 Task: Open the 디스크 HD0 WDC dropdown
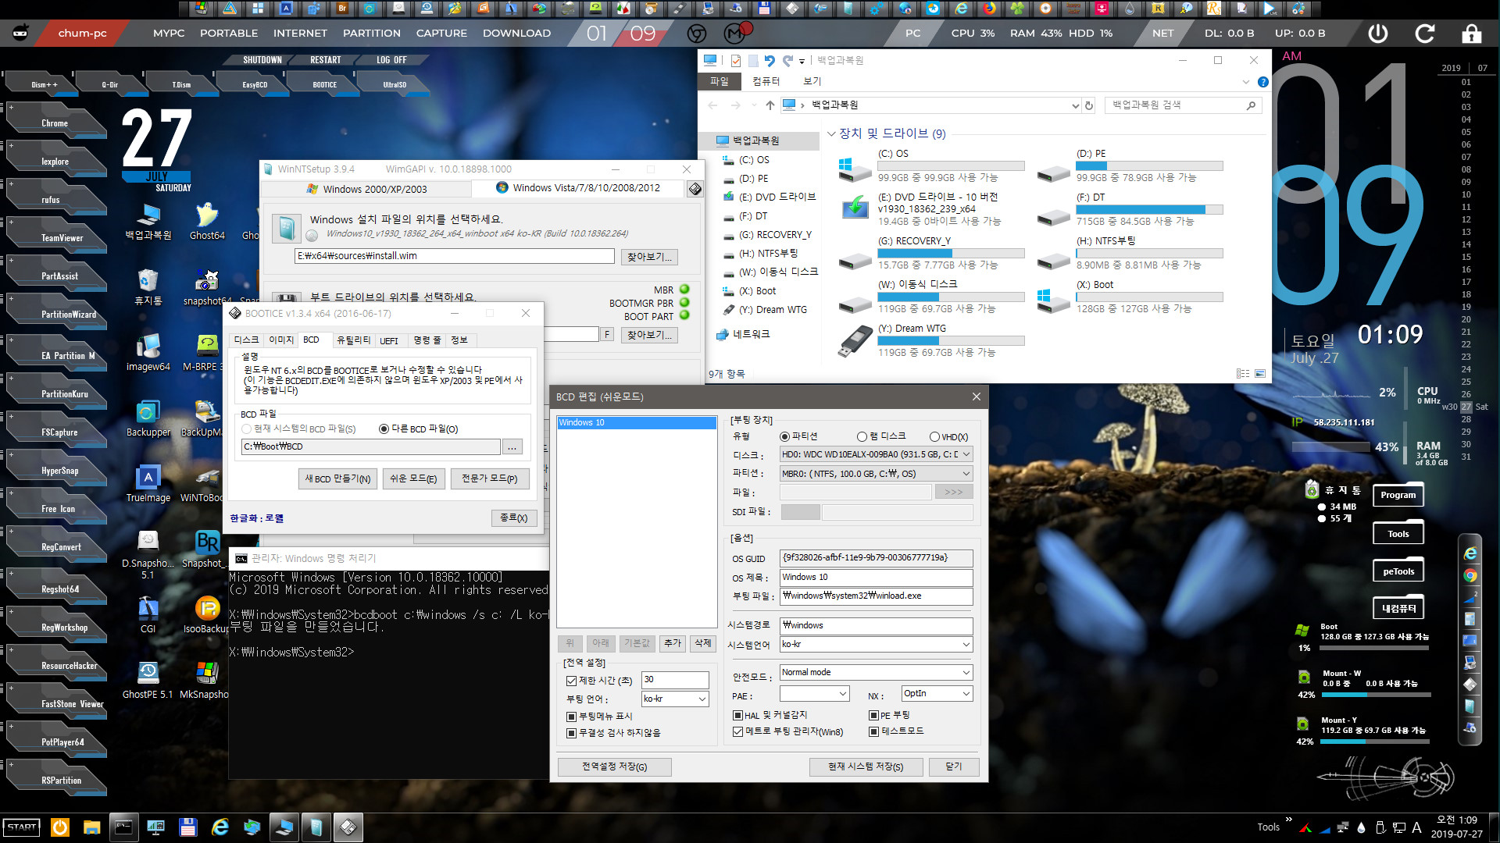(x=876, y=454)
